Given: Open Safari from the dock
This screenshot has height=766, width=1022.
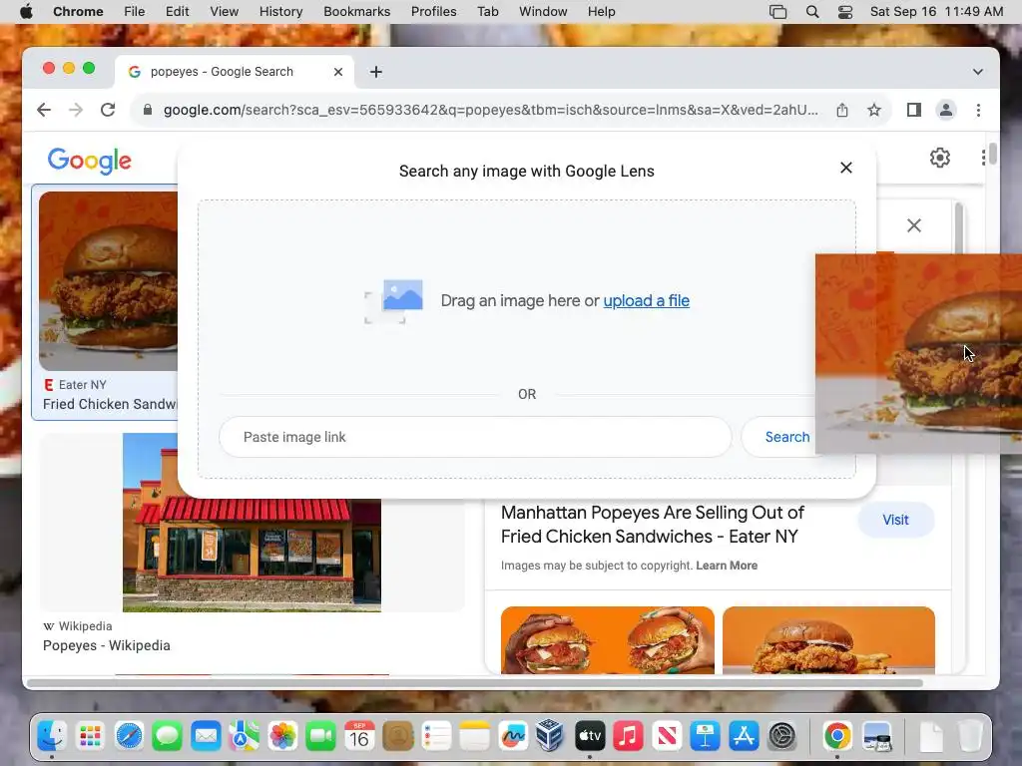Looking at the screenshot, I should point(129,737).
